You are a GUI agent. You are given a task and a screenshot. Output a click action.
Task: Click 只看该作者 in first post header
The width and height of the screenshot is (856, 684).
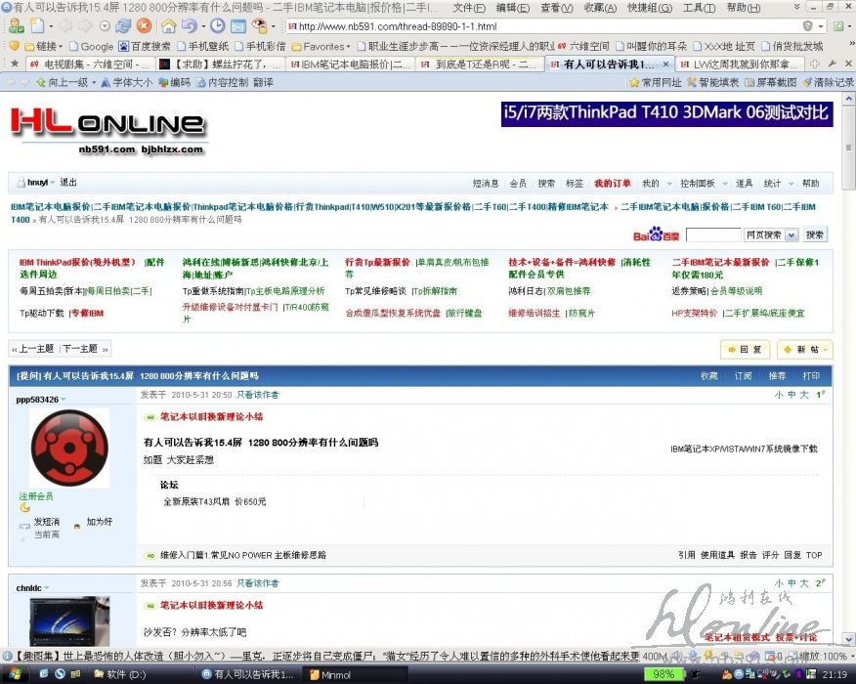[x=258, y=395]
